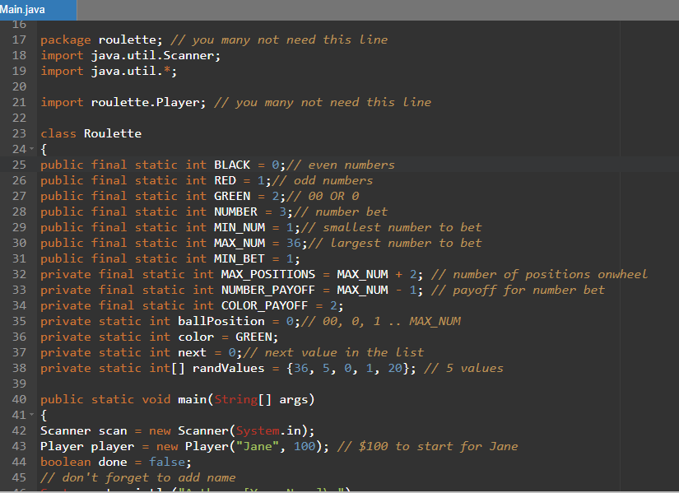The width and height of the screenshot is (679, 493).
Task: Click the value 36 on line 30
Action: click(293, 243)
